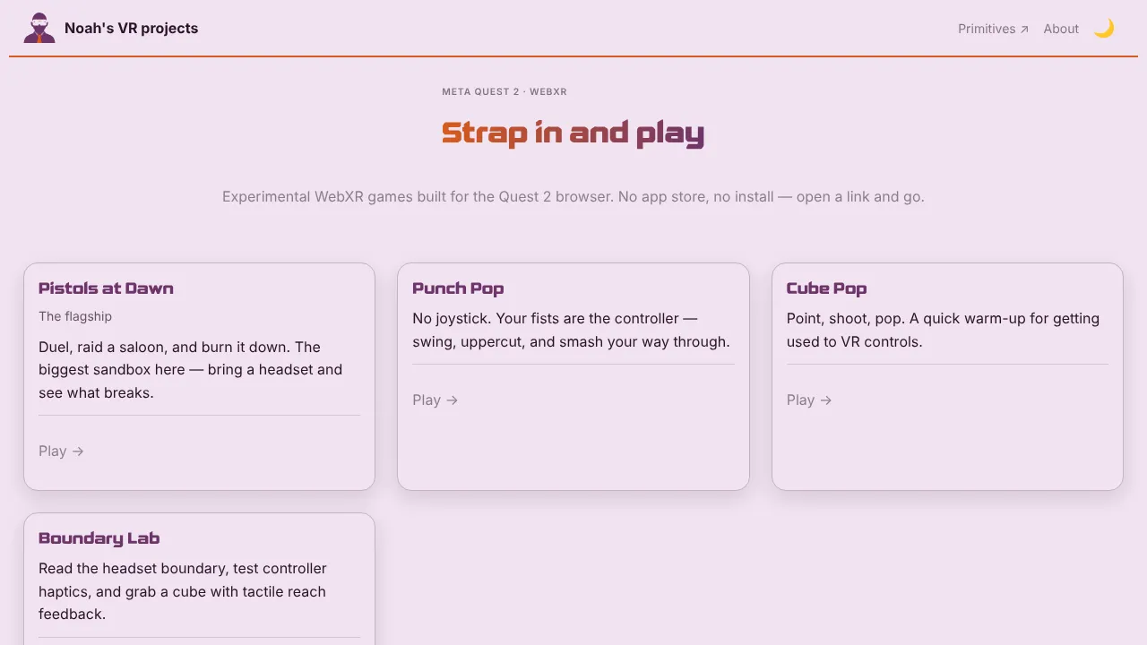1147x645 pixels.
Task: Play Pistols at Dawn
Action: (61, 451)
